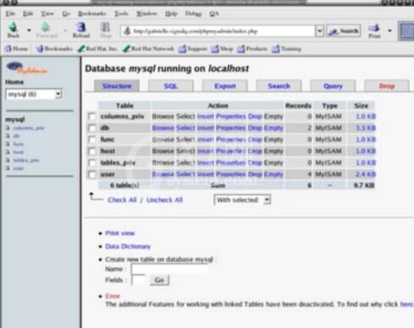The image size is (414, 328).
Task: Tick the func row checkbox
Action: [x=92, y=140]
